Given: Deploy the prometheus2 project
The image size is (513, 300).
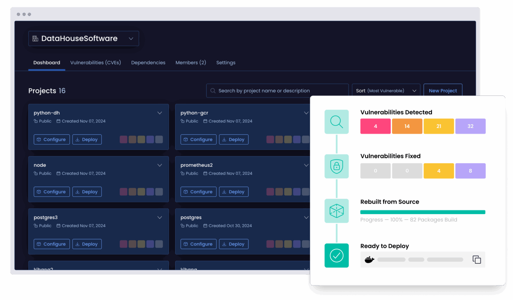Looking at the screenshot, I should coord(233,191).
